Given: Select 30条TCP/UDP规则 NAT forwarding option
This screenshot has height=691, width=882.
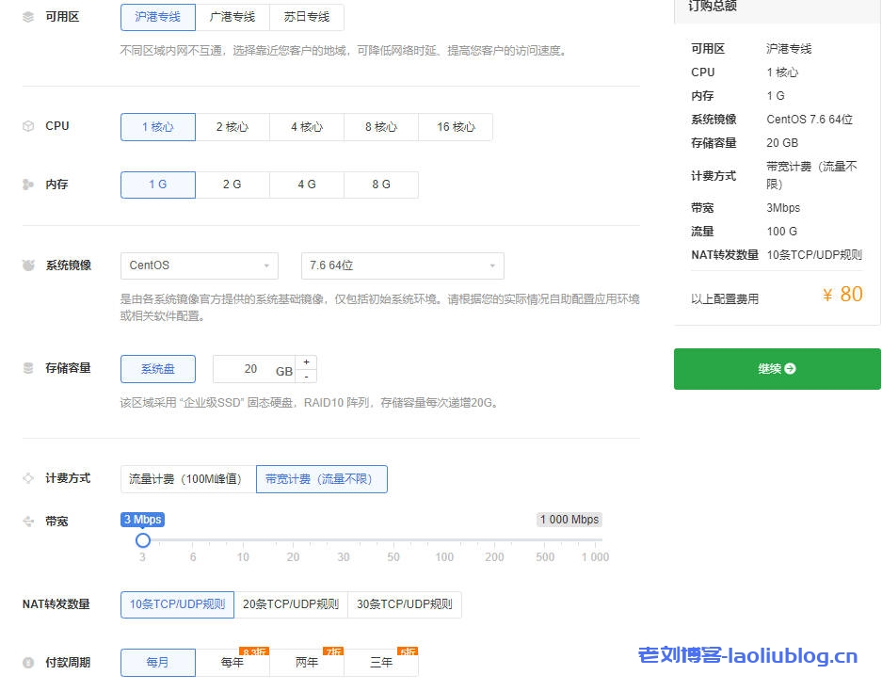Looking at the screenshot, I should [405, 604].
